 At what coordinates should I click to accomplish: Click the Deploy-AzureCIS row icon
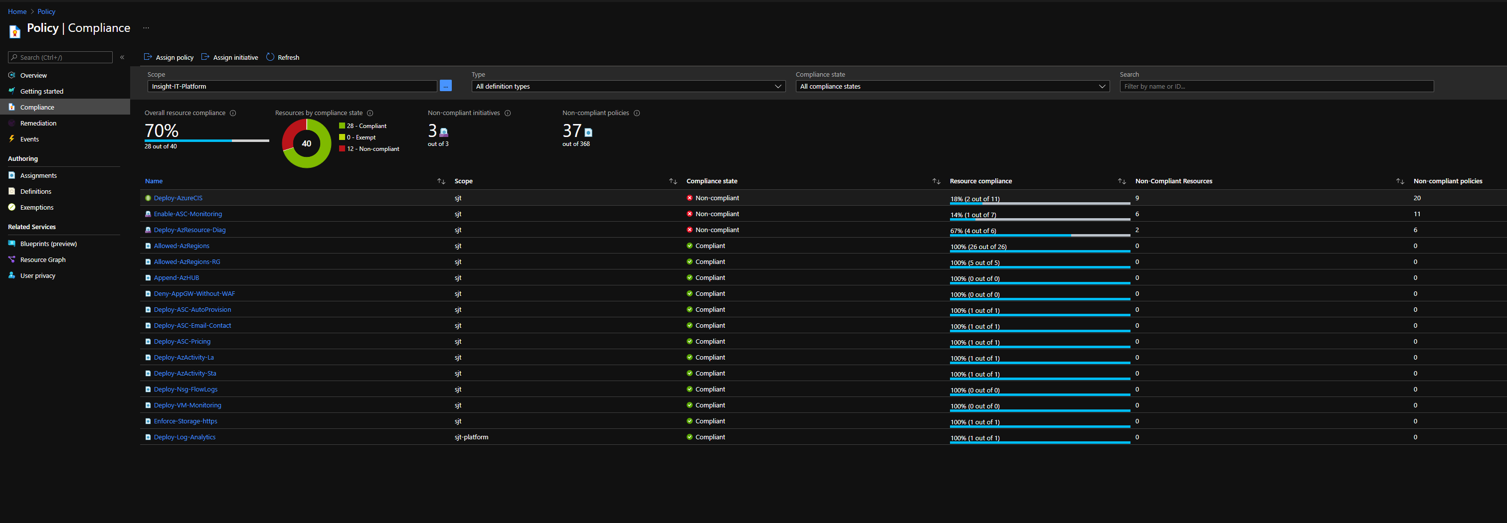(x=148, y=198)
